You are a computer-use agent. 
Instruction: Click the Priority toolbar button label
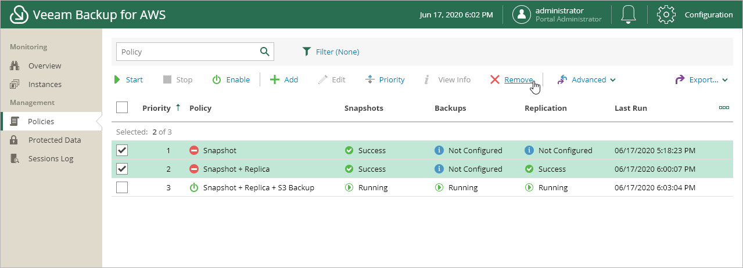(x=392, y=79)
